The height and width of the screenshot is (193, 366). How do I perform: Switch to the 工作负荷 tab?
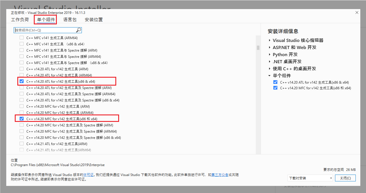click(20, 20)
